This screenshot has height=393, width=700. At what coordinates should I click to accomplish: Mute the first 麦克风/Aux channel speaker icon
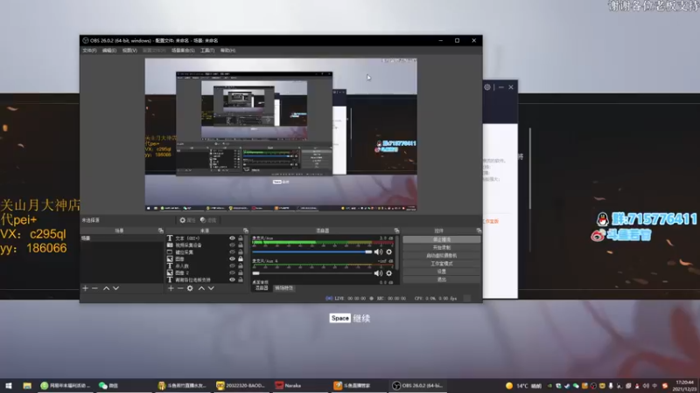378,252
